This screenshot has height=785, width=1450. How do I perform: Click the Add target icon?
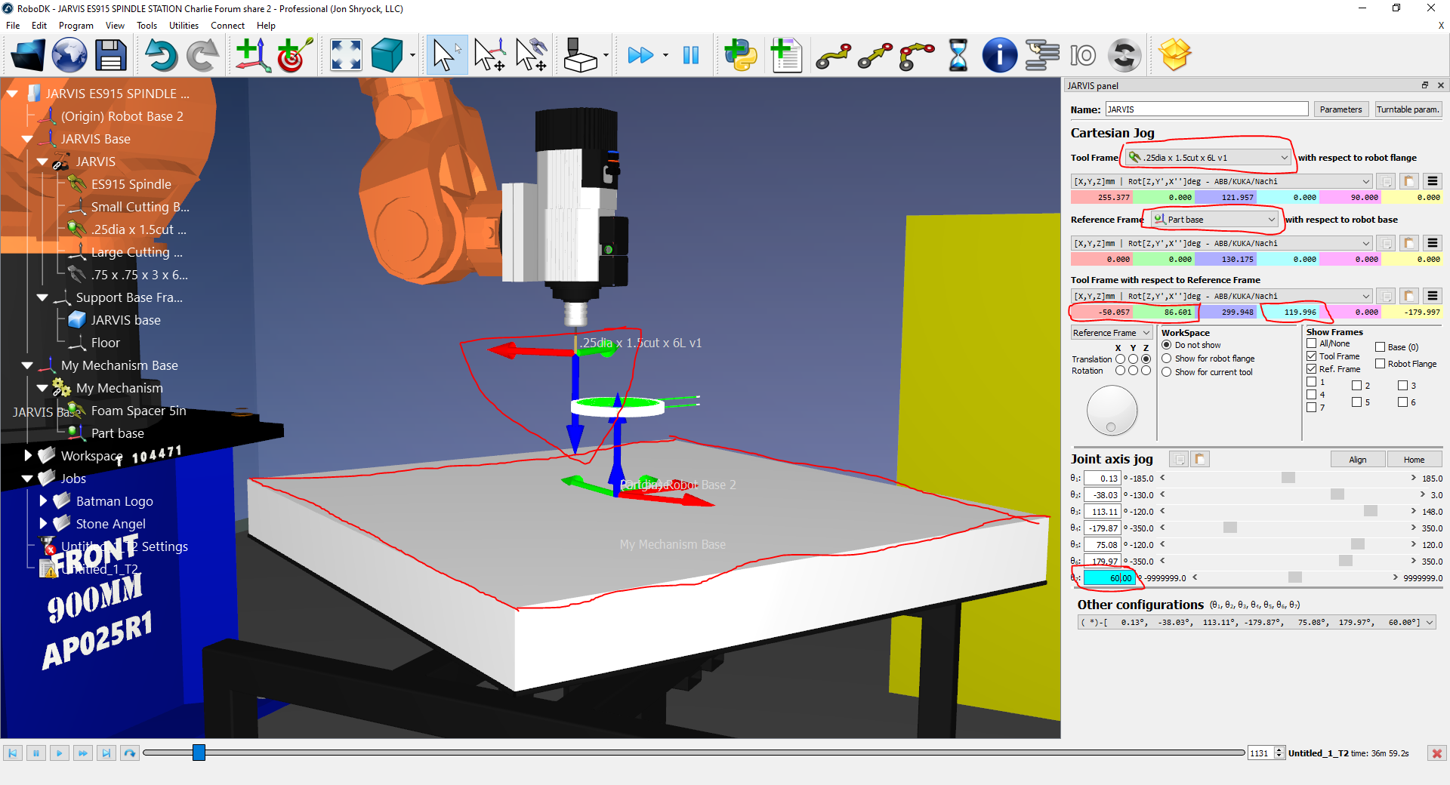coord(295,56)
